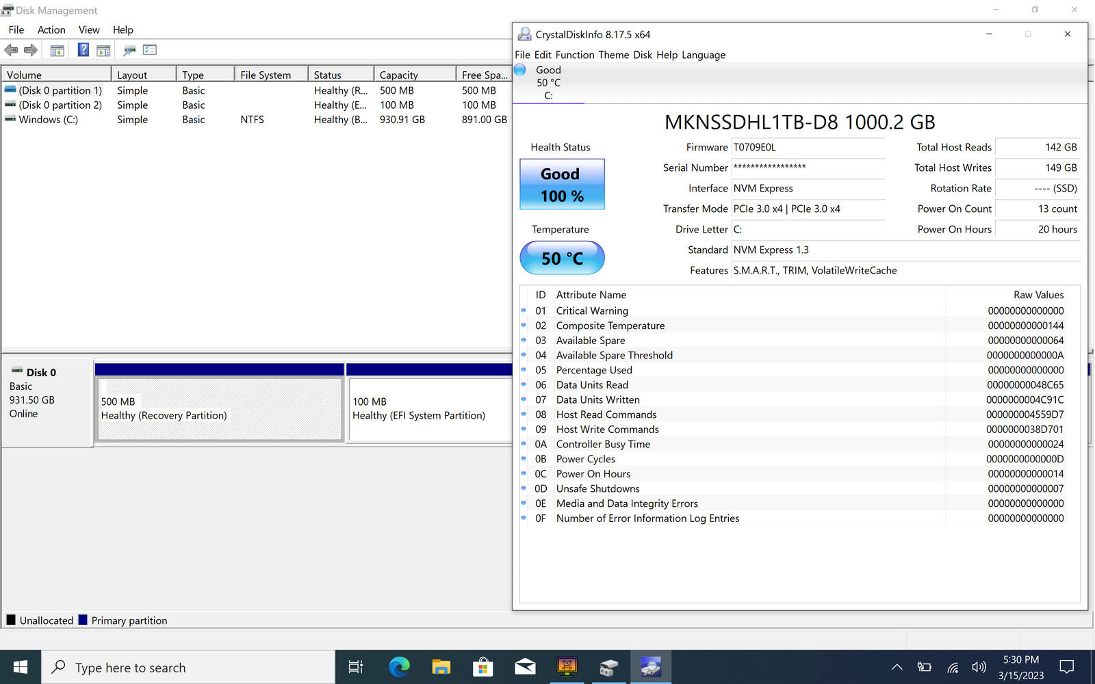Click the Serial Number field
This screenshot has height=684, width=1095.
pyautogui.click(x=808, y=168)
